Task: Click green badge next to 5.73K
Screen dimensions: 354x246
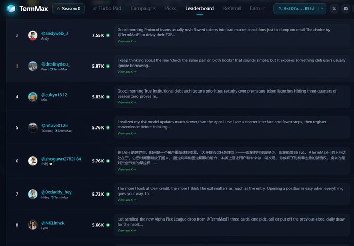Action: click(x=108, y=194)
